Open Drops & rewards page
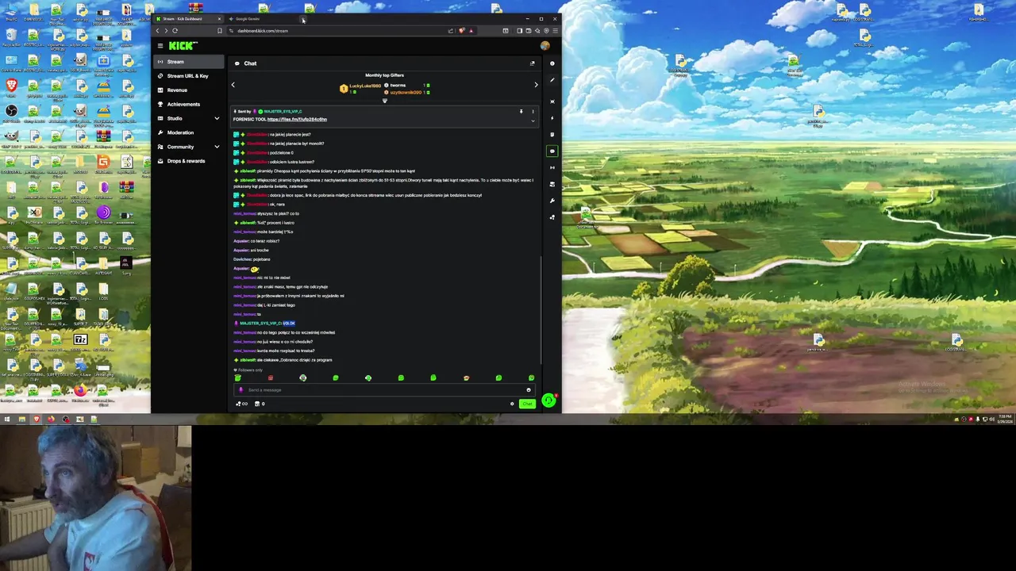This screenshot has width=1016, height=571. point(190,161)
